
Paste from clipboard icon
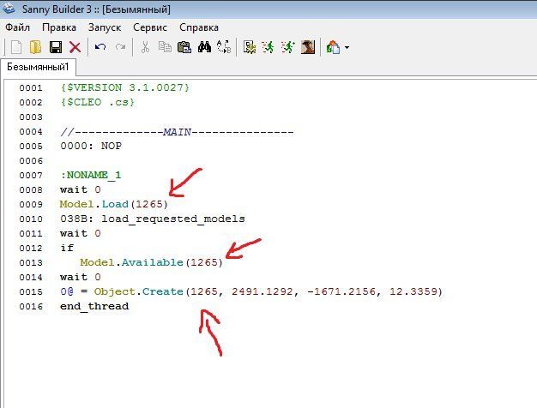pos(184,47)
